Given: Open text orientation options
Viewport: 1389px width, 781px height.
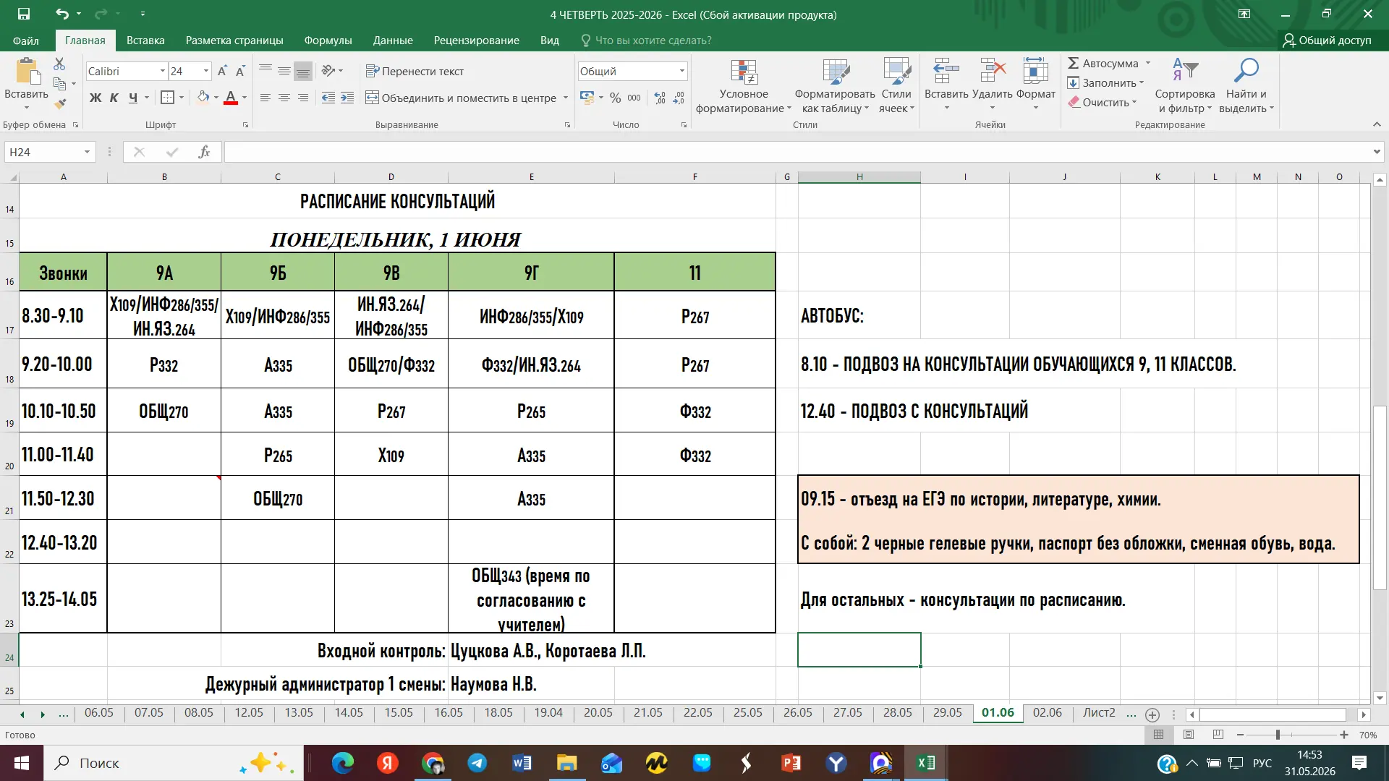Looking at the screenshot, I should [332, 71].
